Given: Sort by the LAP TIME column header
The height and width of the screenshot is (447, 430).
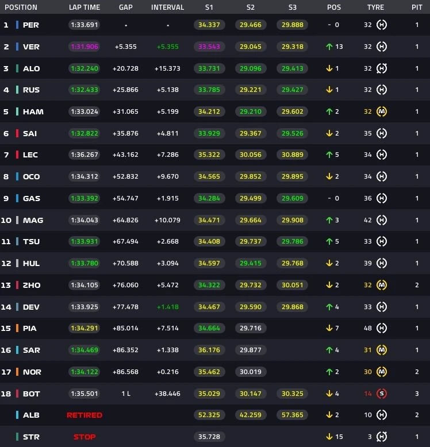Looking at the screenshot, I should tap(84, 7).
